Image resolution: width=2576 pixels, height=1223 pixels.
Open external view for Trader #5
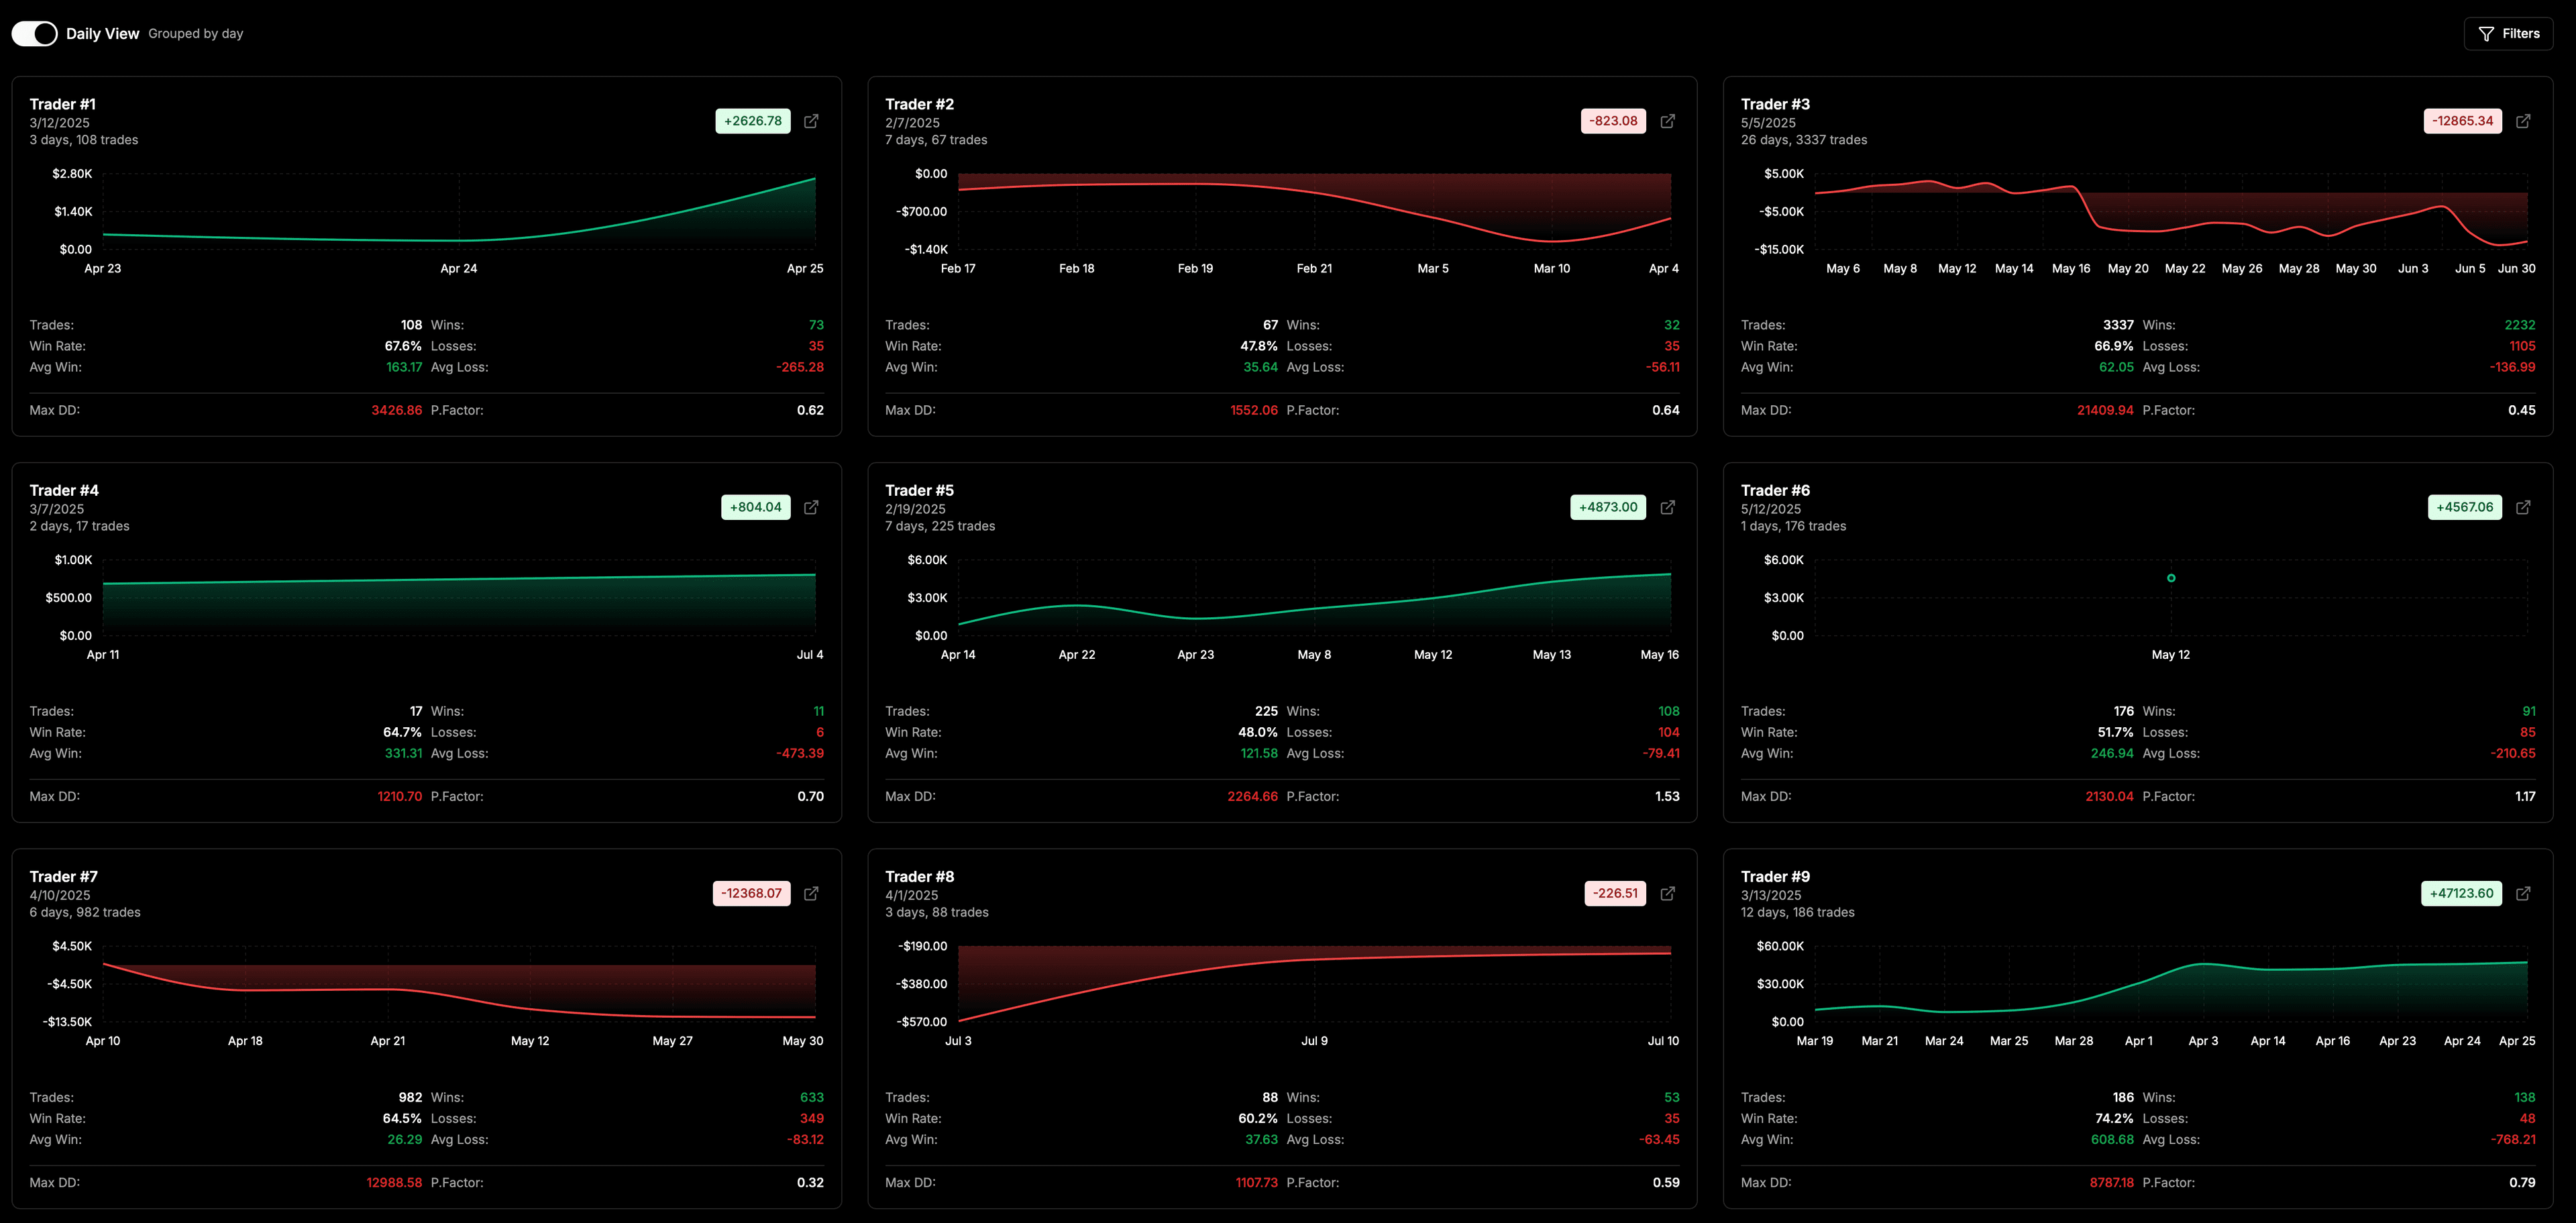click(x=1667, y=507)
